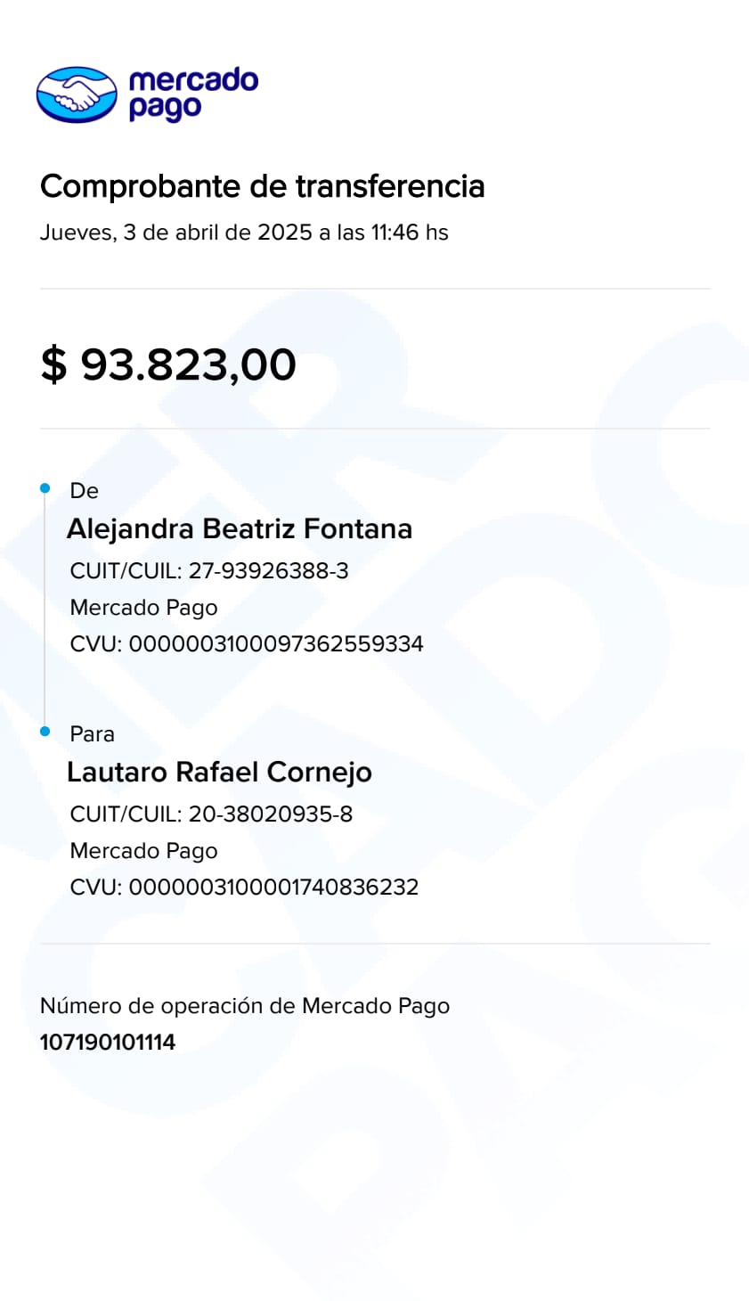Viewport: 749px width, 1301px height.
Task: Click the blue dot beside "Para"
Action: (x=45, y=732)
